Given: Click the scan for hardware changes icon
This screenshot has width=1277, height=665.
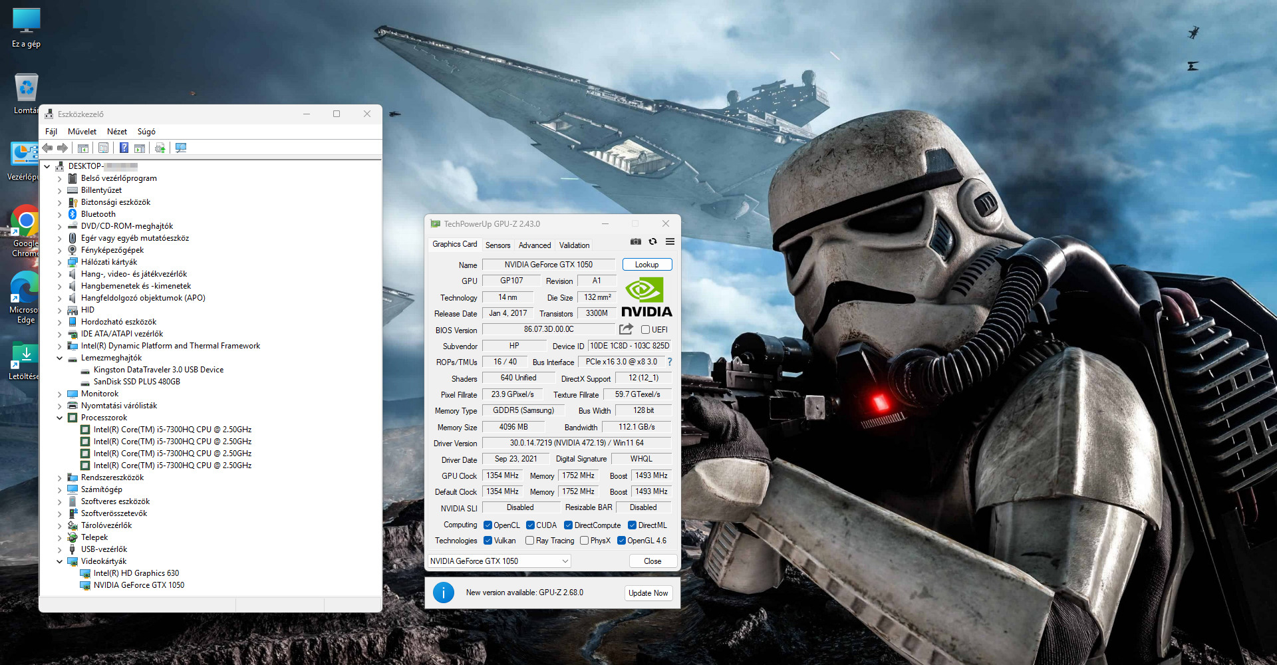Looking at the screenshot, I should coord(180,148).
